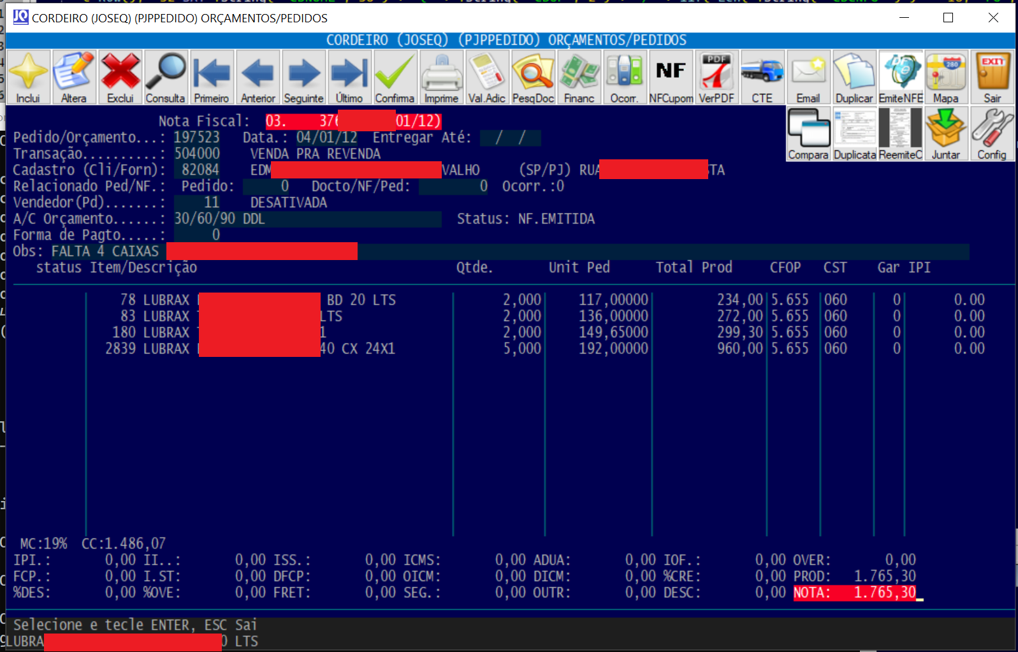1018x652 pixels.
Task: Click the Data value 04/01/12
Action: coord(327,138)
